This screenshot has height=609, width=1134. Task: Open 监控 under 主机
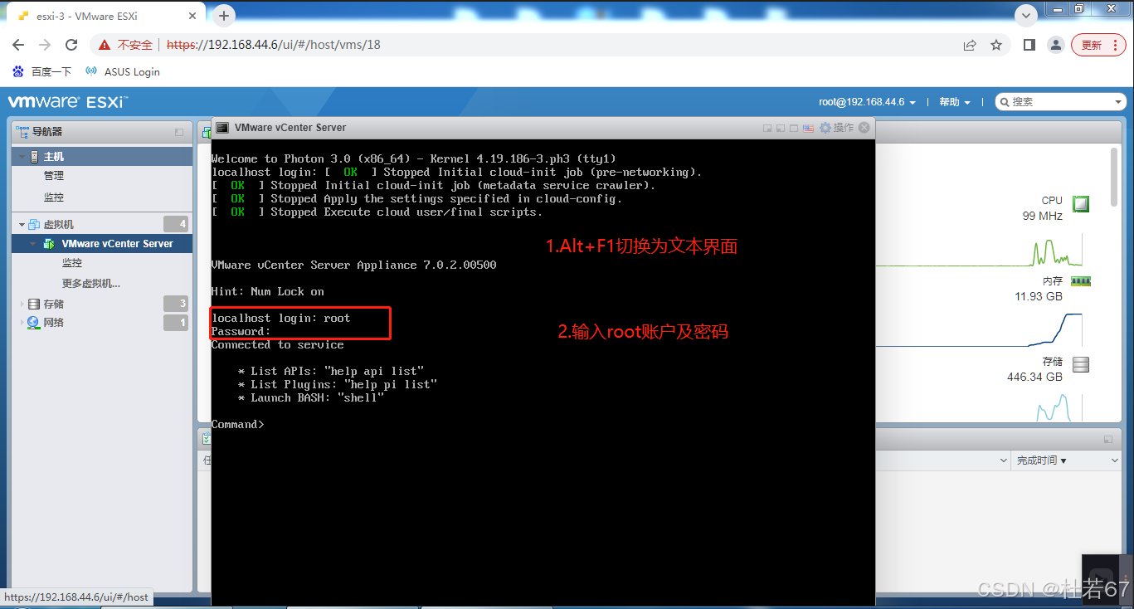coord(54,197)
